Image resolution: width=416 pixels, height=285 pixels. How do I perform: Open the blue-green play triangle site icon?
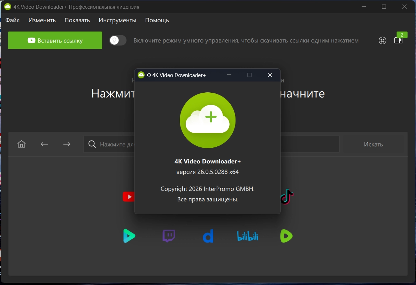tap(129, 236)
